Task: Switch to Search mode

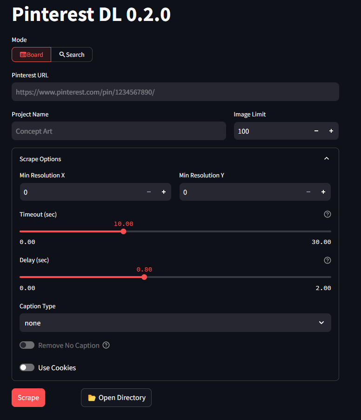Action: pos(72,54)
